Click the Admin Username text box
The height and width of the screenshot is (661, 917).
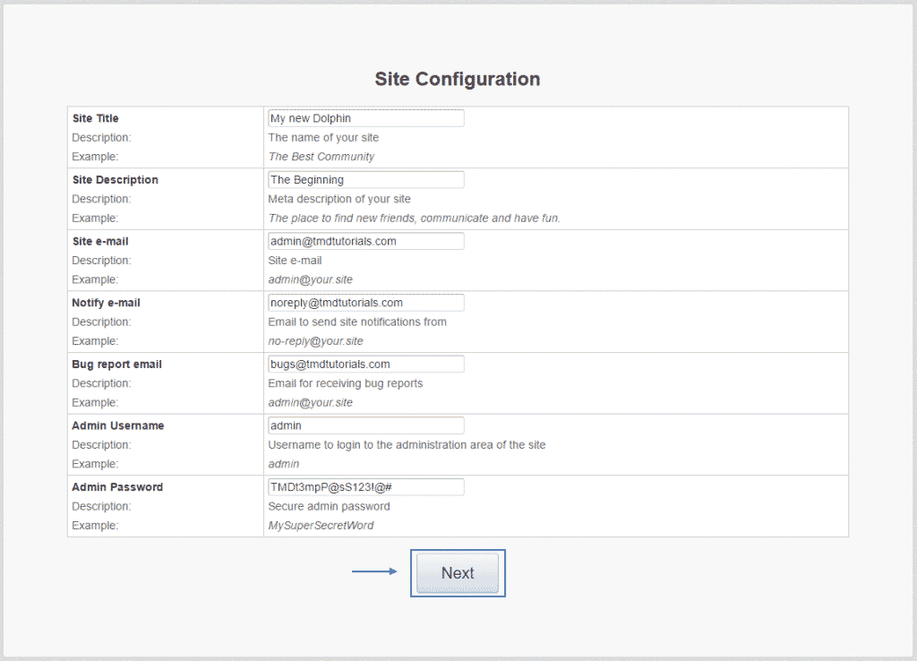pos(365,425)
